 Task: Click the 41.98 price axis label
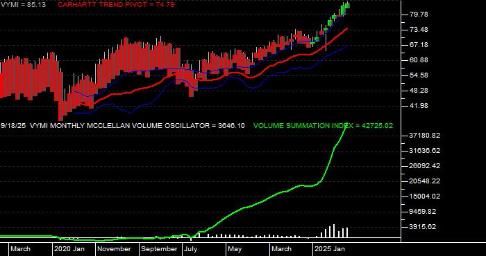[x=418, y=106]
